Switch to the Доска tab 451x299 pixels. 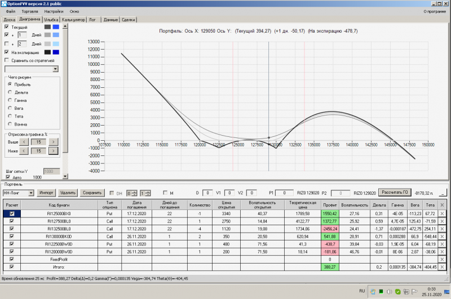tap(9, 20)
